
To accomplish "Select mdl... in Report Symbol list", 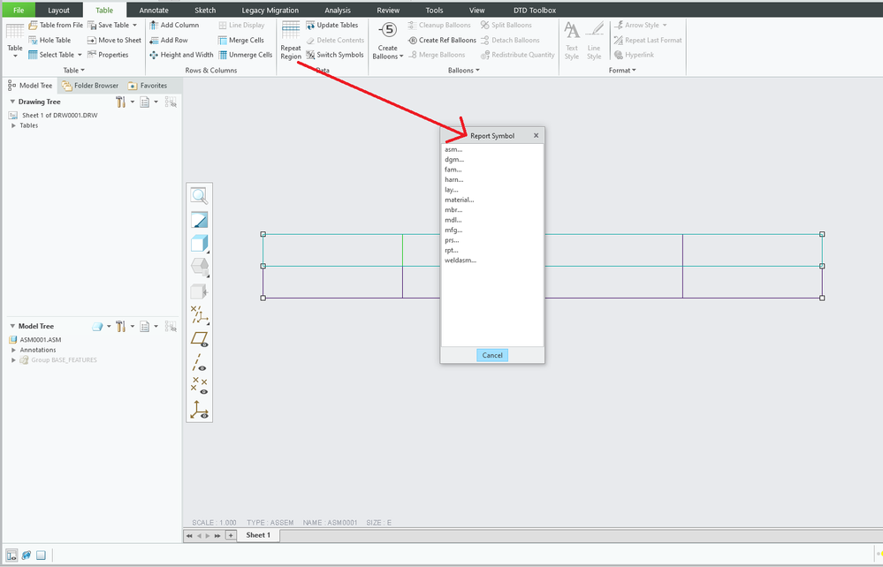I will [x=453, y=220].
